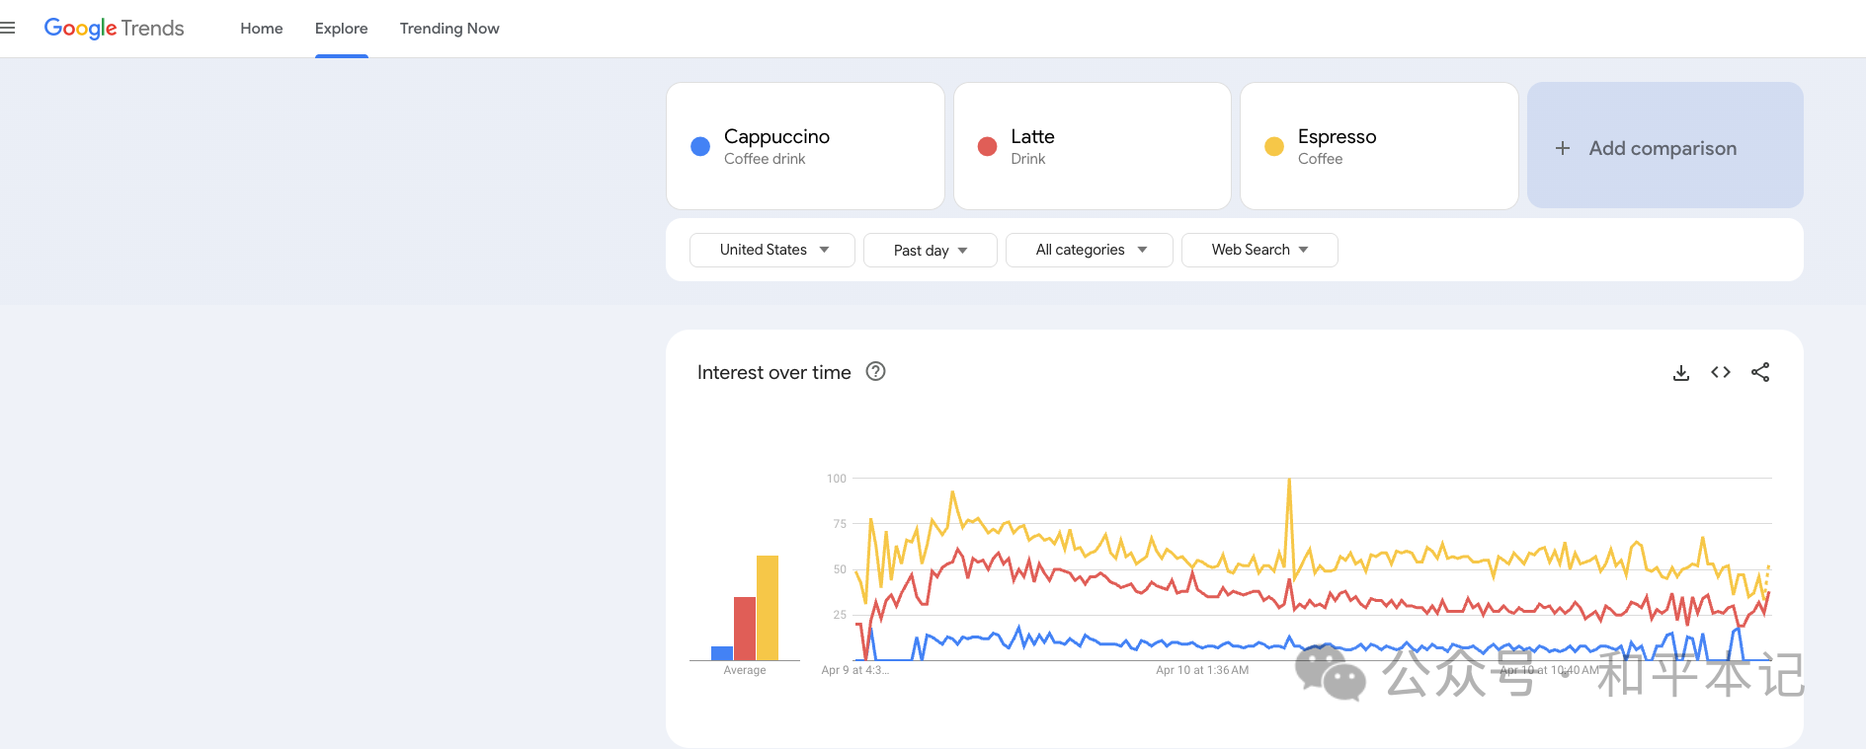Viewport: 1866px width, 749px height.
Task: Edit the Espresso search term
Action: tap(1379, 146)
